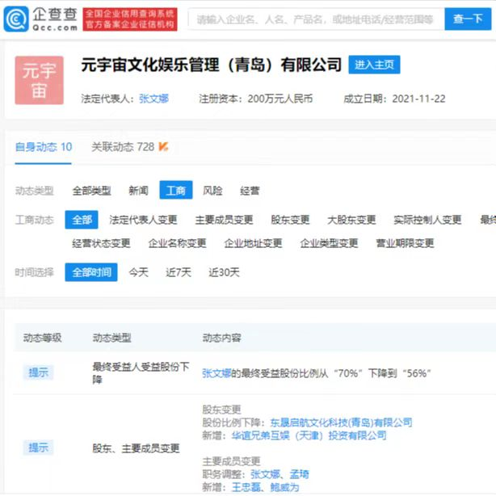
Task: Click 提示 tag in 股东、主要成员变更 row
Action: [38, 448]
